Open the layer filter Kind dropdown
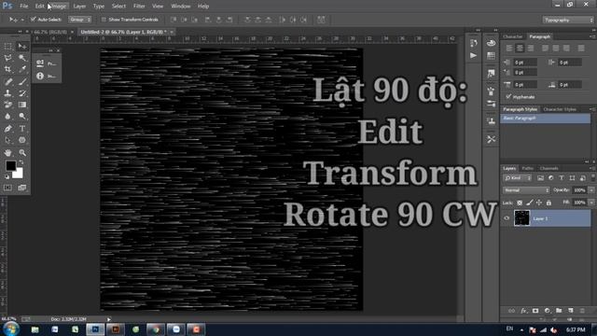This screenshot has height=336, width=597. [x=518, y=178]
